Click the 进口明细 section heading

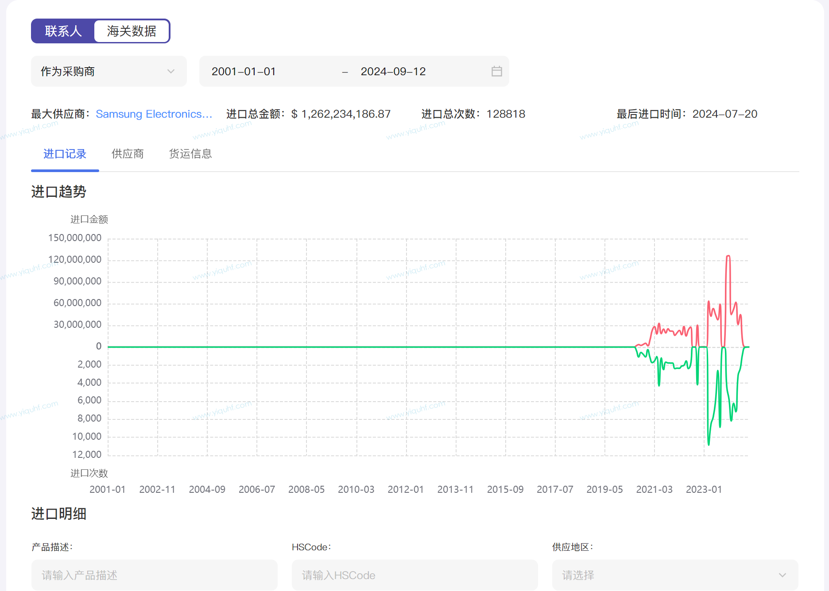click(59, 514)
